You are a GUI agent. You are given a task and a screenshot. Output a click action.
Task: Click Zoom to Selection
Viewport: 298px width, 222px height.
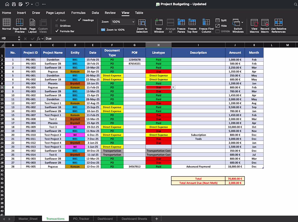click(142, 26)
